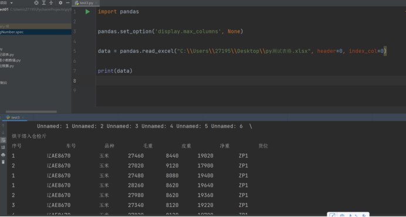The image size is (406, 217).
Task: Click the print console output icon
Action: coord(3,155)
